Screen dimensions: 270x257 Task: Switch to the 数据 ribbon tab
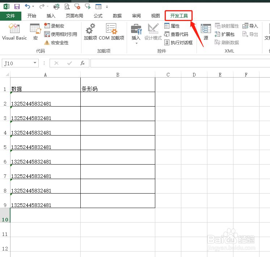117,16
